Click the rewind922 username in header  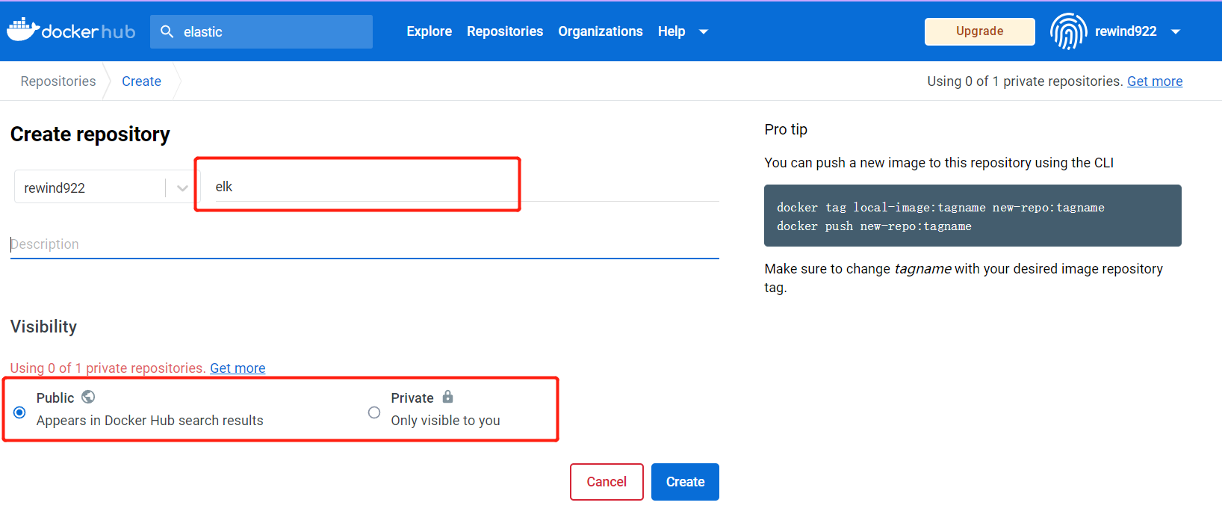click(1126, 31)
